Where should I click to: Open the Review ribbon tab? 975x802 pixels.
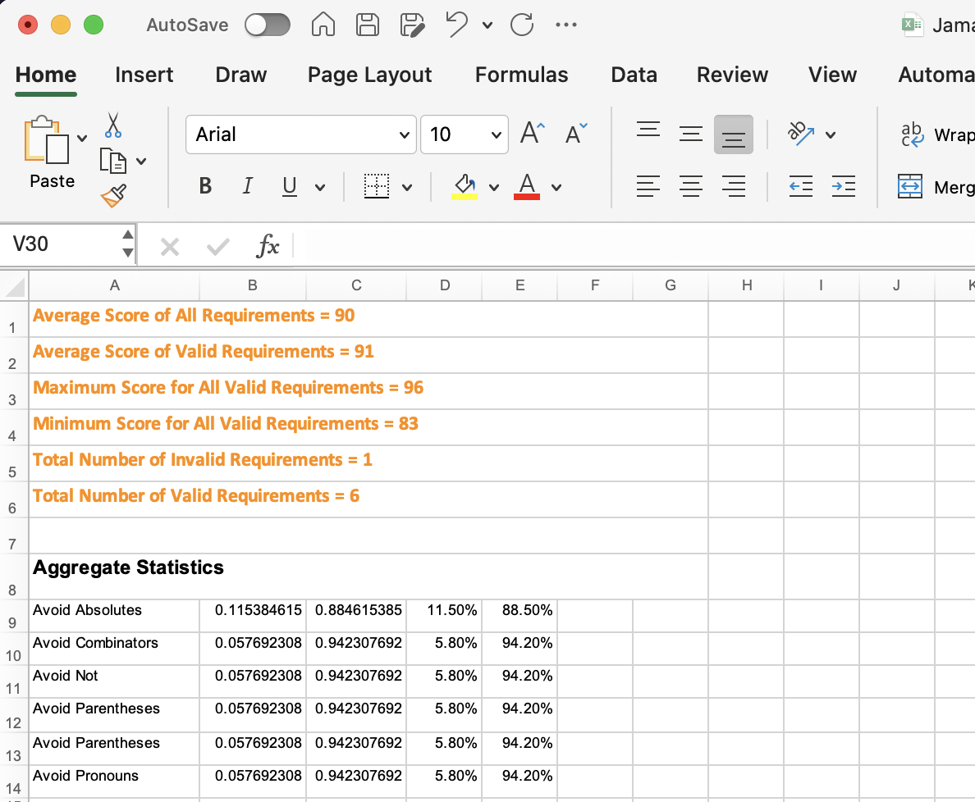(732, 75)
